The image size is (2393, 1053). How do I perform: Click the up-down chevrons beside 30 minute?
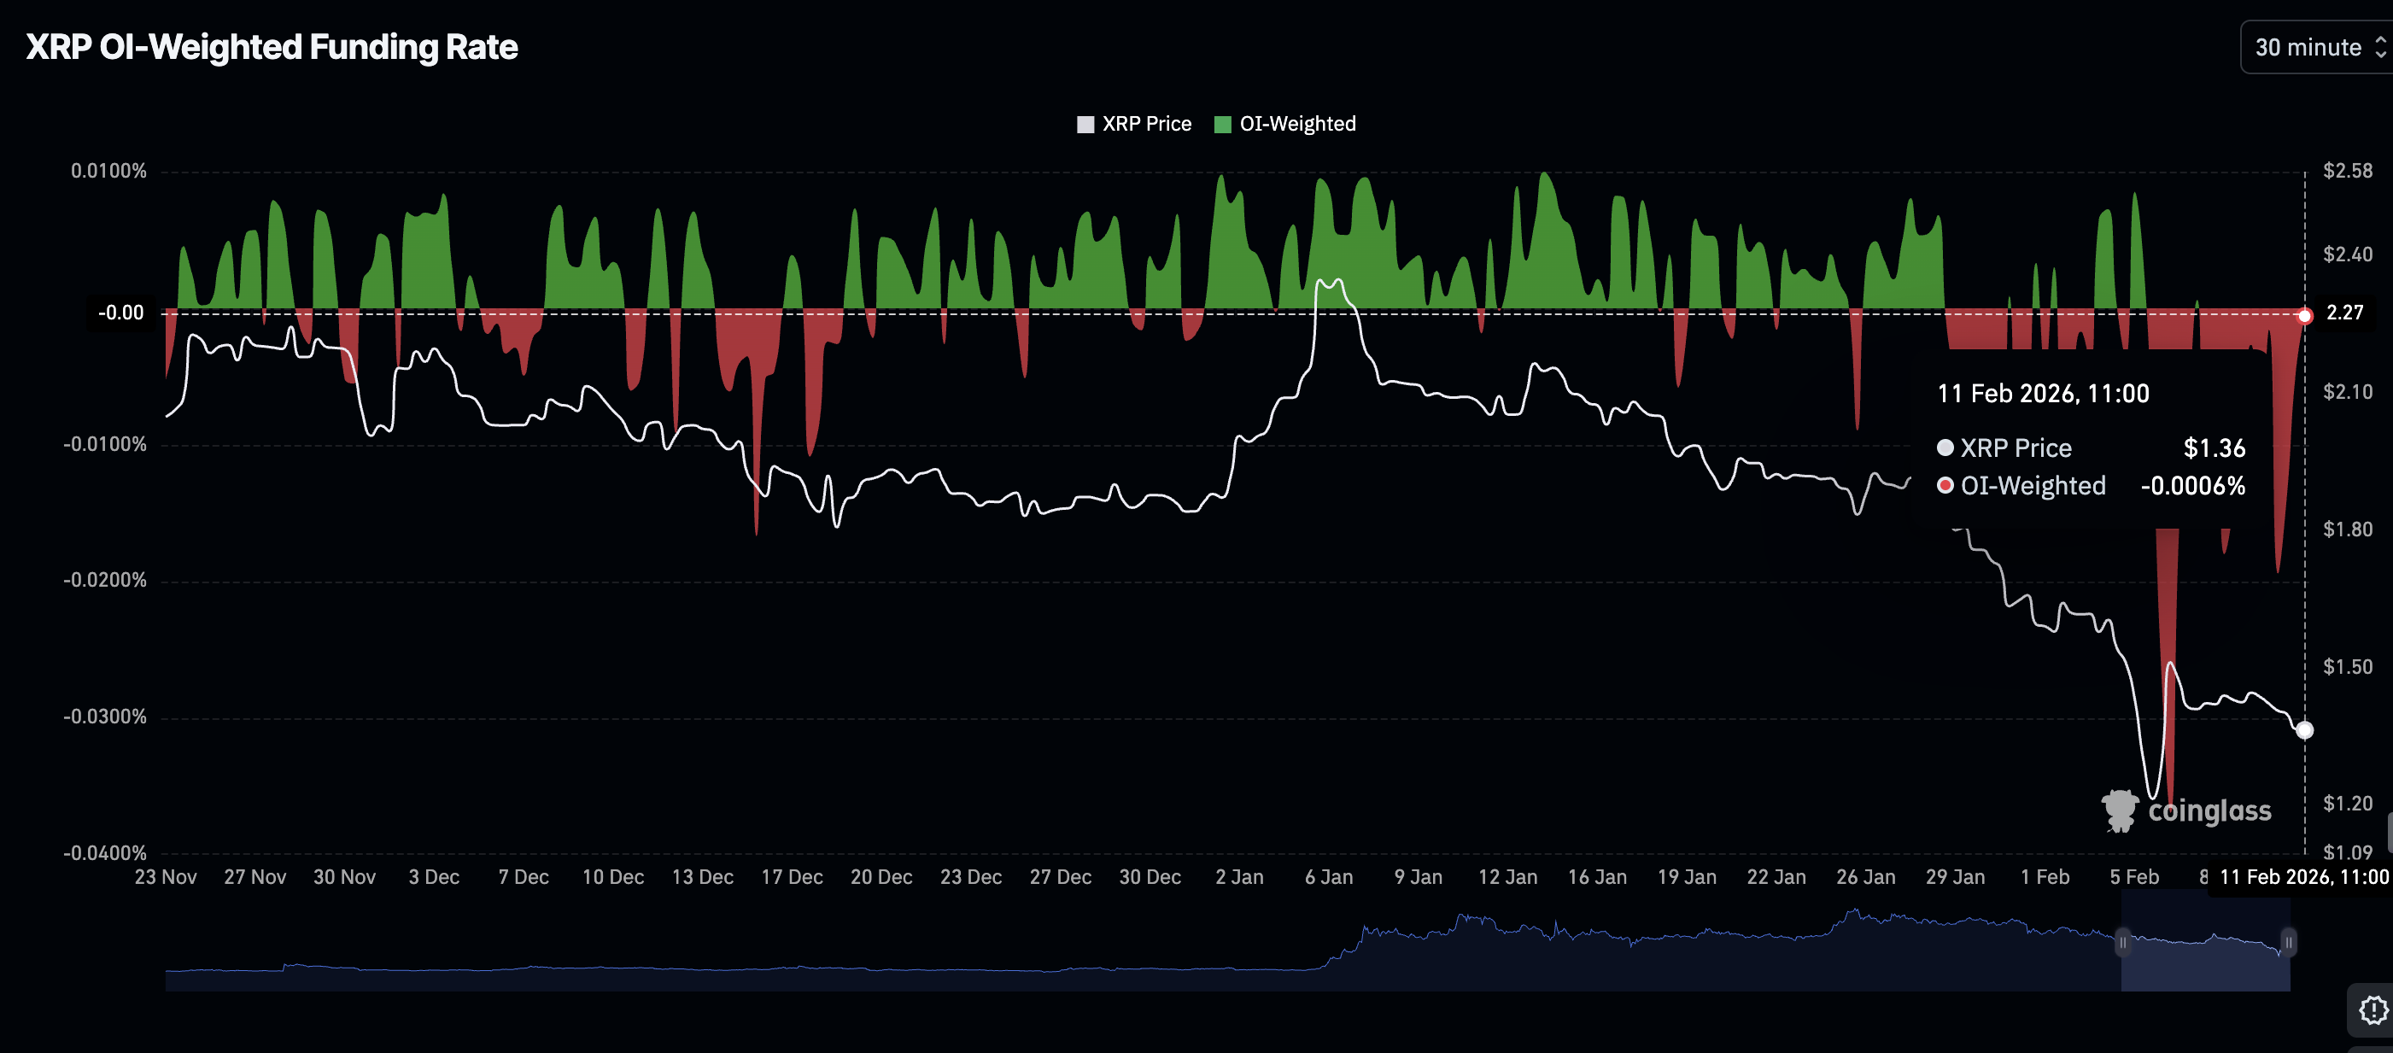pos(2380,47)
